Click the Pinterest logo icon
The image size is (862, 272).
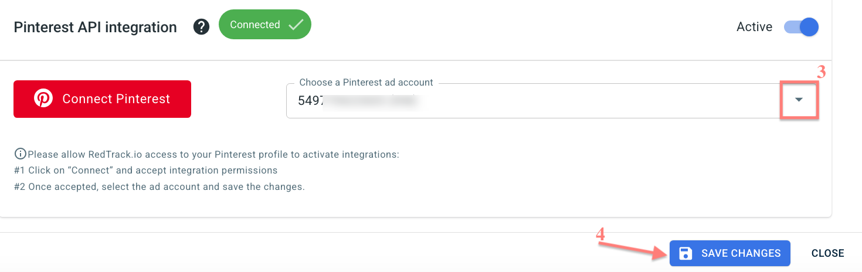43,98
